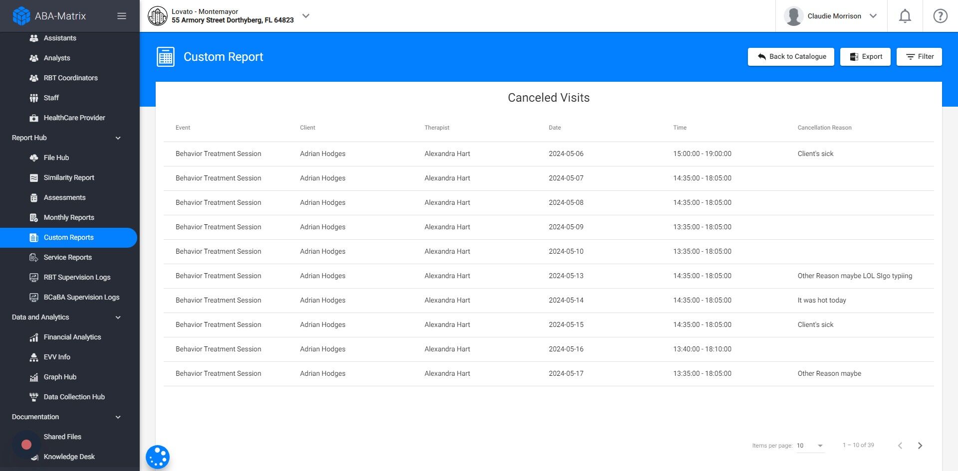Click the Graph Hub icon
The width and height of the screenshot is (958, 471).
[34, 377]
